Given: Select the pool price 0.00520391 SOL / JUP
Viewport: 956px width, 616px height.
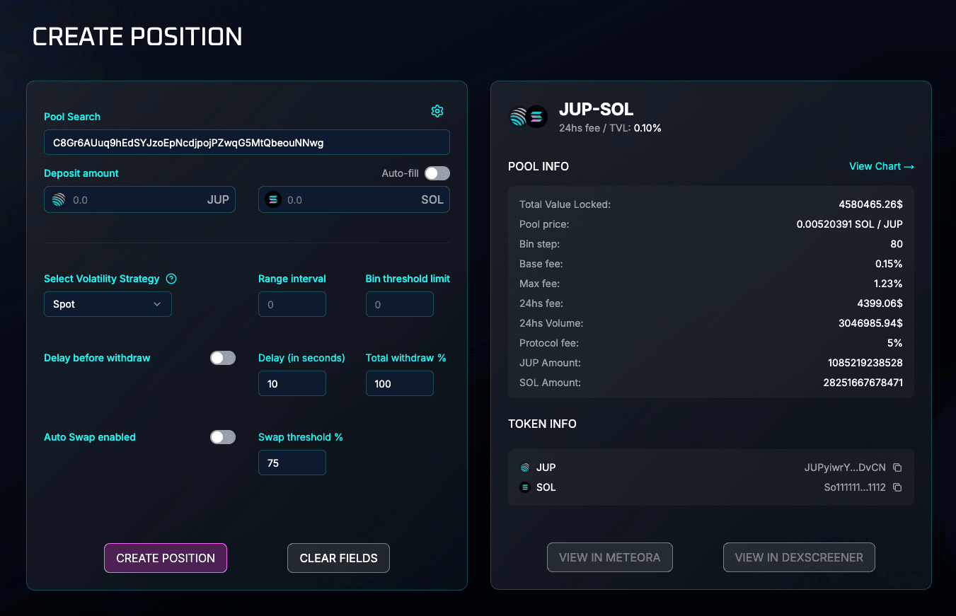Looking at the screenshot, I should [x=849, y=224].
